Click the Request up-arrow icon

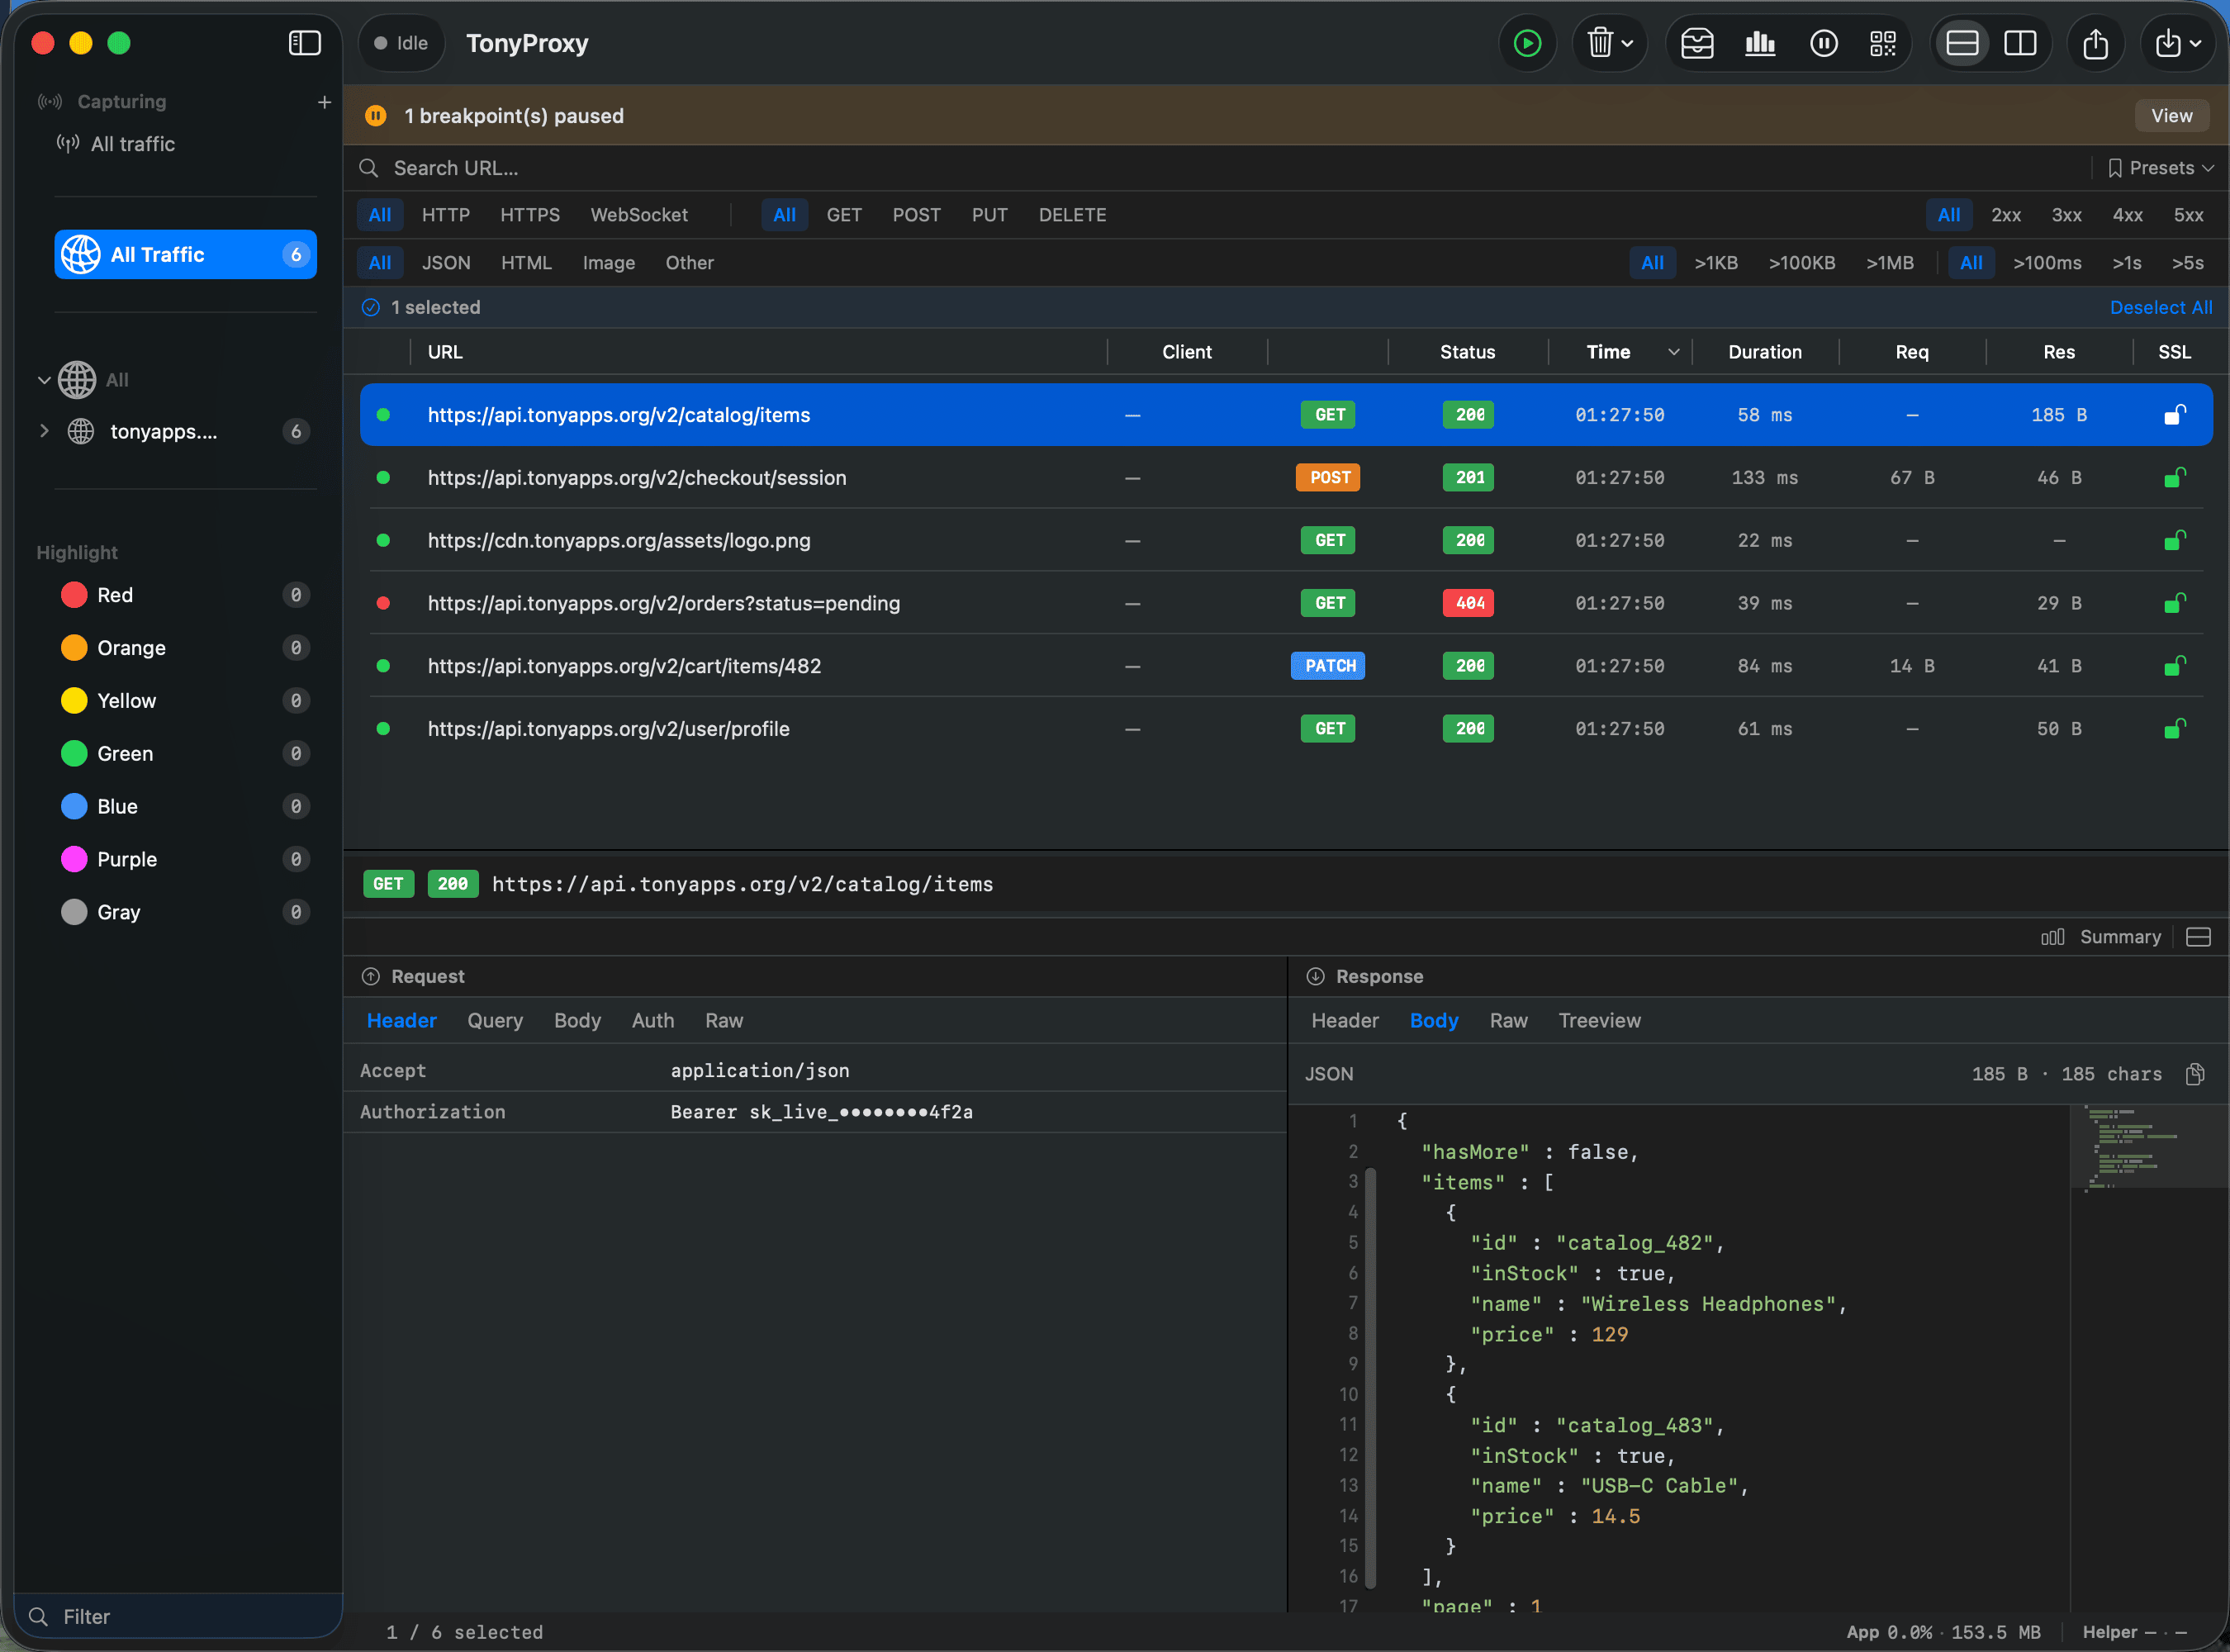click(x=370, y=976)
